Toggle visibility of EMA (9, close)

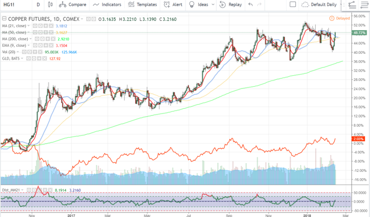35,45
